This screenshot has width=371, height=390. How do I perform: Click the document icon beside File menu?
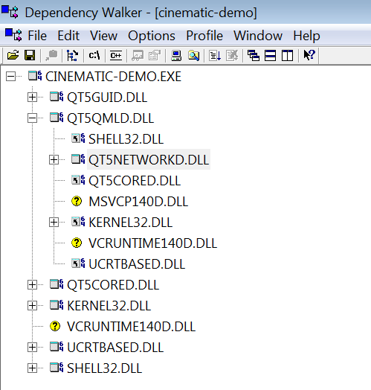click(13, 35)
